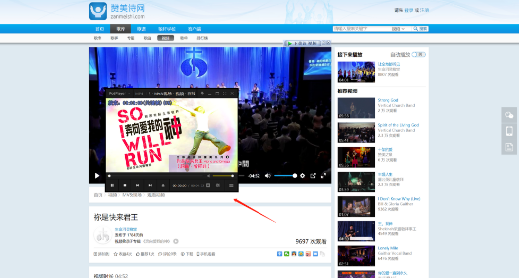Expand the 添加到 add-to option
The width and height of the screenshot is (519, 278).
pyautogui.click(x=101, y=254)
